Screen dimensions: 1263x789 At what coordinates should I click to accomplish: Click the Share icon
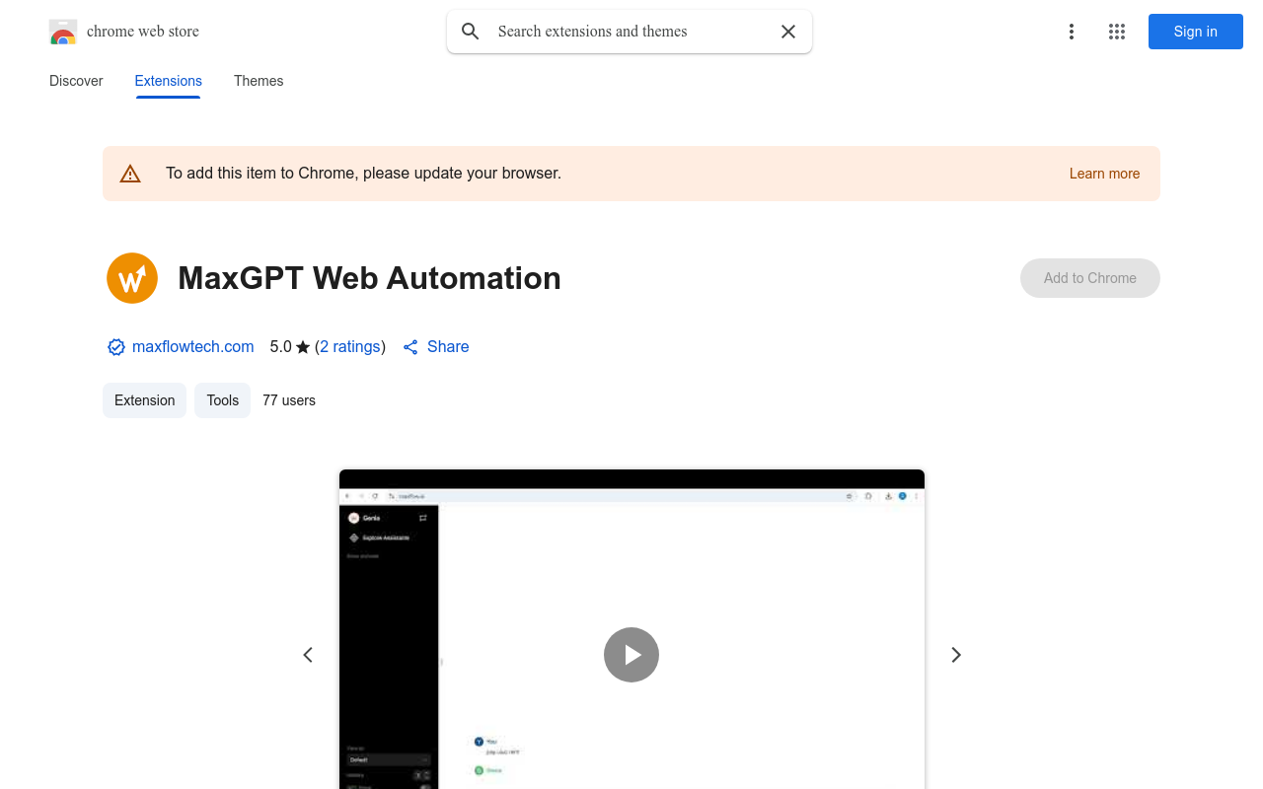tap(410, 347)
